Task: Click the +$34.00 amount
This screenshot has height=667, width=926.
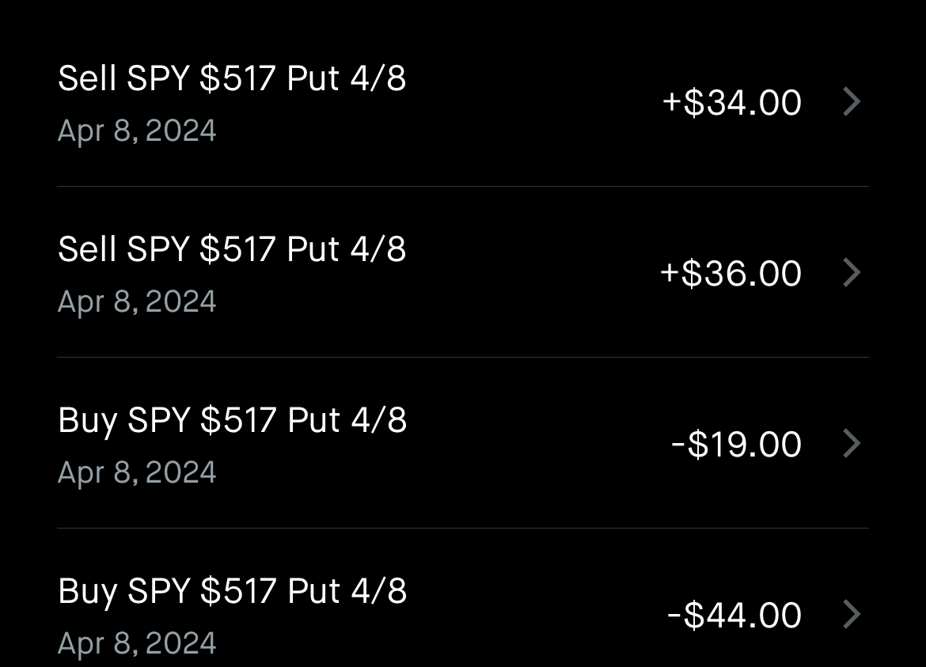Action: pos(731,103)
